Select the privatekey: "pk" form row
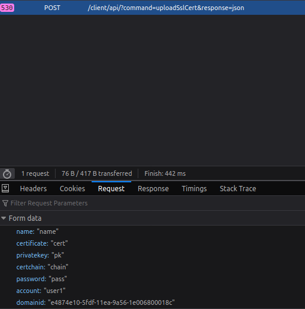305x309 pixels. 152,255
